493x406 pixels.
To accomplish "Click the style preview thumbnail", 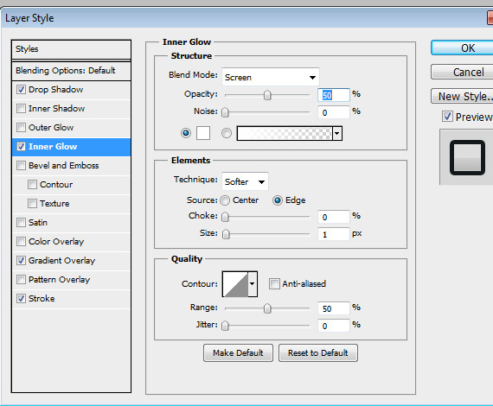I will point(467,157).
